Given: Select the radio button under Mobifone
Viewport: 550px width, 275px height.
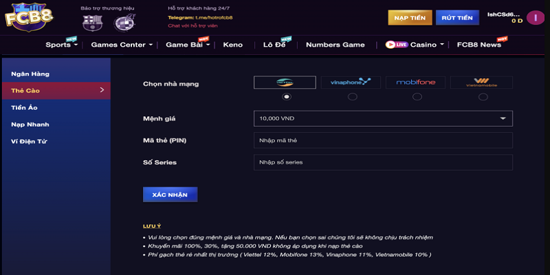Looking at the screenshot, I should 417,97.
